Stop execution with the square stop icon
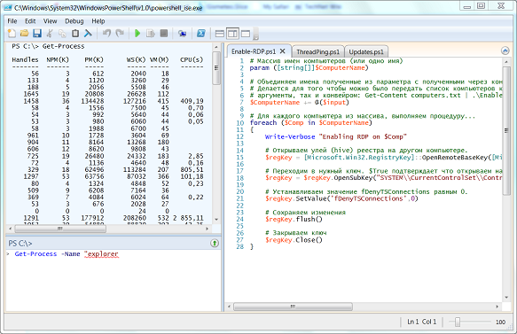 tap(163, 34)
